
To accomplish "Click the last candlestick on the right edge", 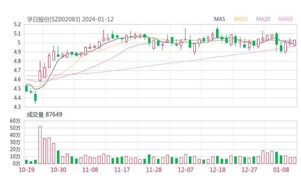I will click(x=294, y=43).
